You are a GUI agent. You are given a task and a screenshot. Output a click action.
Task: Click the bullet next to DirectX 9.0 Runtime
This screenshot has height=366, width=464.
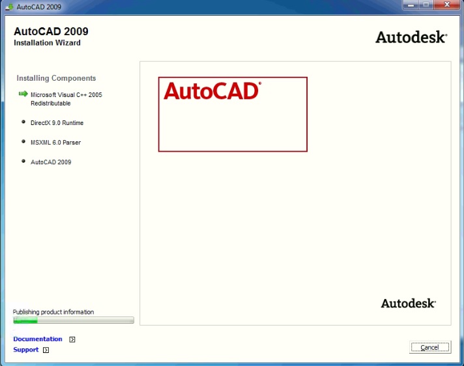(x=23, y=122)
